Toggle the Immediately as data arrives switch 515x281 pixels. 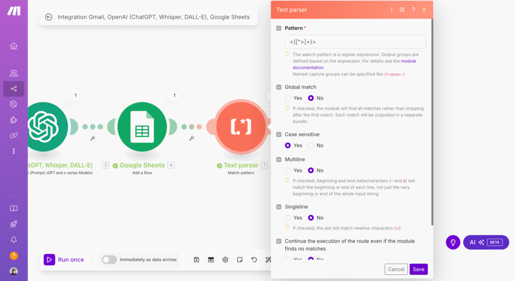pyautogui.click(x=109, y=260)
